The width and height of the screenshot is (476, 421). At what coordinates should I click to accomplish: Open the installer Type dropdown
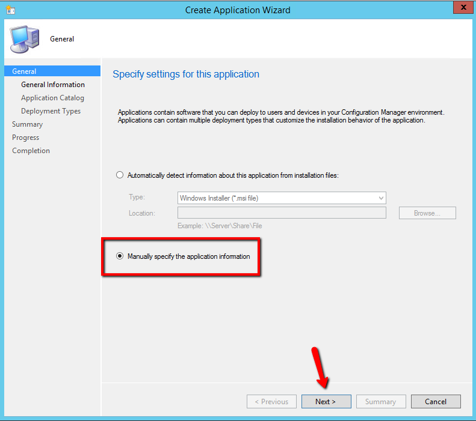(x=282, y=198)
